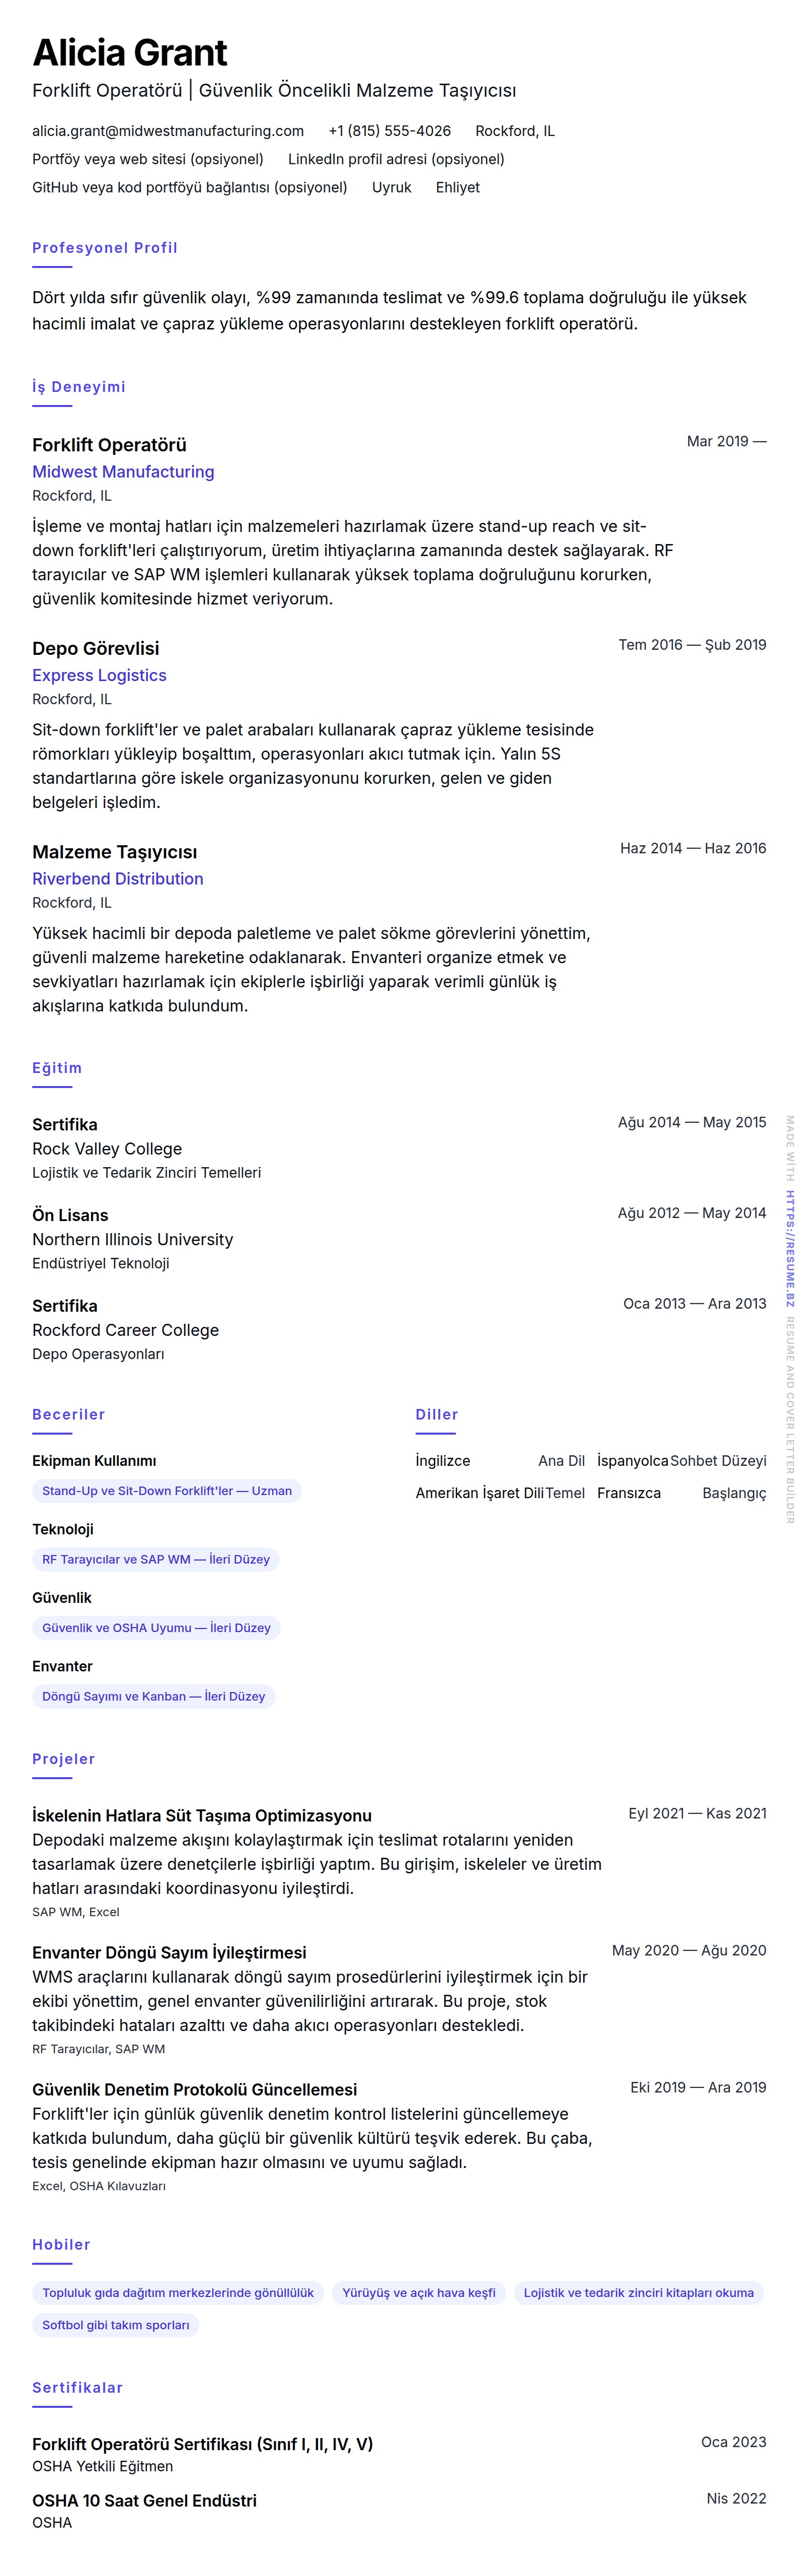The image size is (799, 2565).
Task: Click the Topluluk gıda dağıtım merkezlerinde gönüllülük chip
Action: [177, 2292]
